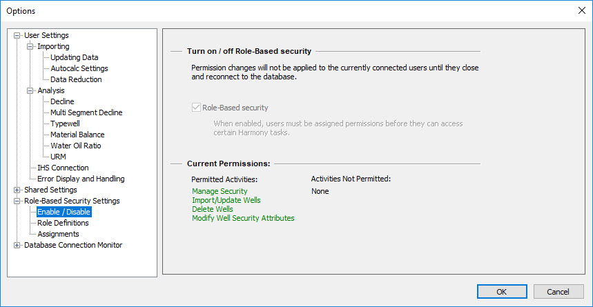Collapse the Importing tree node
Image resolution: width=593 pixels, height=307 pixels.
point(30,46)
